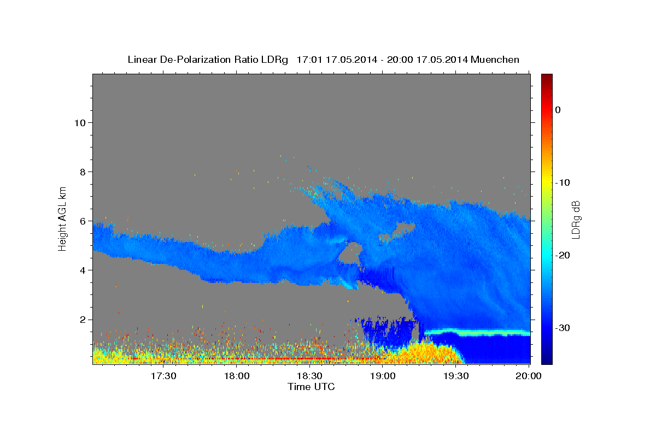This screenshot has height=437, width=656.
Task: Pick the yellow section of the colorbar
Action: 547,180
